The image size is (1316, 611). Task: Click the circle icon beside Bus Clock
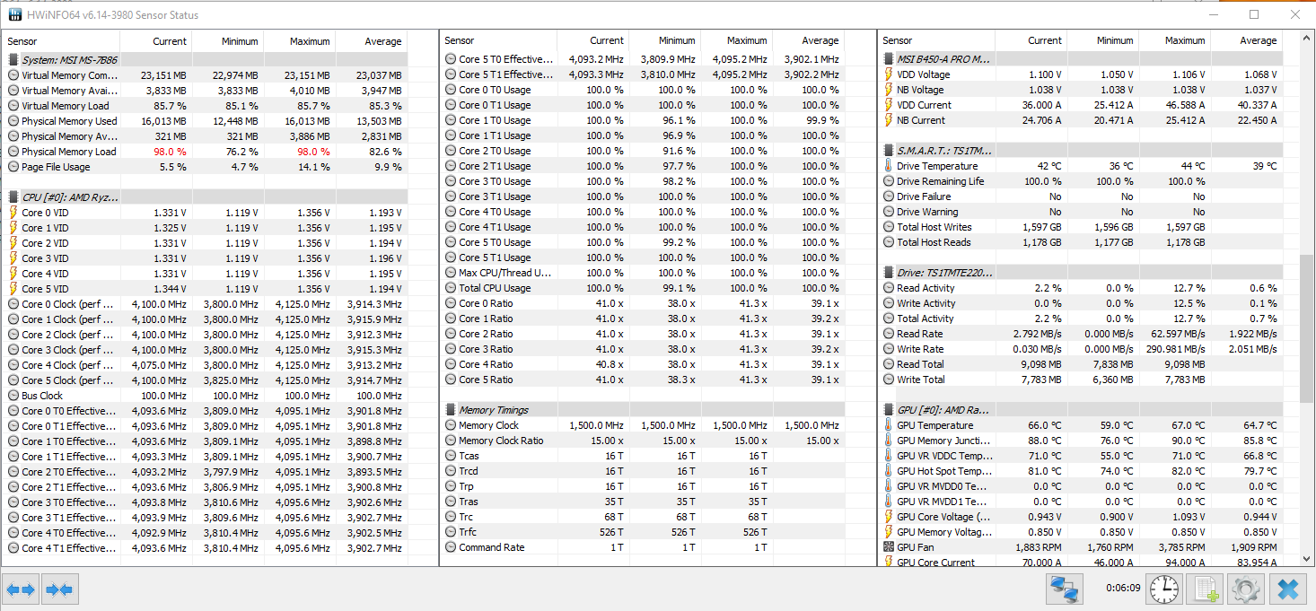coord(13,396)
